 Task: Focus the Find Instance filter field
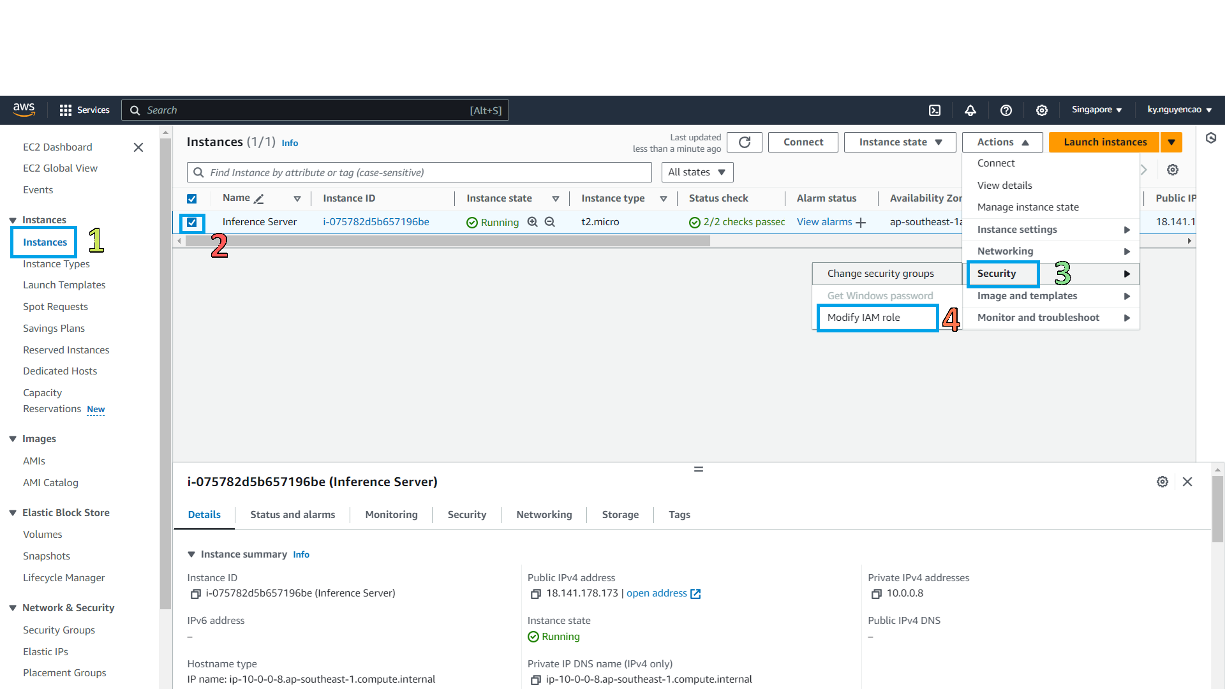pyautogui.click(x=419, y=172)
